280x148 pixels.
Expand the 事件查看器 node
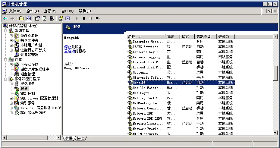(11, 36)
